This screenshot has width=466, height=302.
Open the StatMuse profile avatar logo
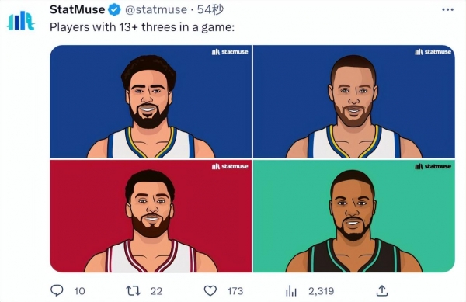[21, 21]
